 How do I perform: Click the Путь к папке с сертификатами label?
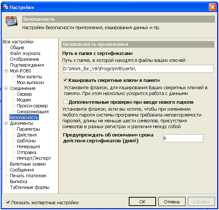(x=97, y=54)
